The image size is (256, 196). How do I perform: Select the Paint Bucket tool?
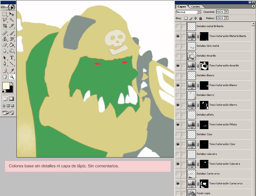12,45
